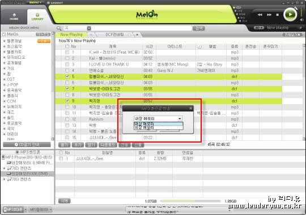Open the DCF conversion tab
This screenshot has width=306, height=215.
click(x=114, y=35)
